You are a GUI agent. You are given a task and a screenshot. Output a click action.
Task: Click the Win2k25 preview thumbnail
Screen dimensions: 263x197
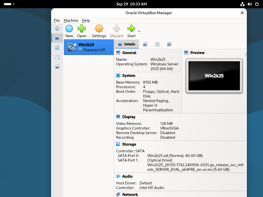[214, 76]
